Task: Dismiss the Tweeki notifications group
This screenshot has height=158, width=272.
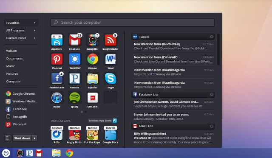Action: 212,37
